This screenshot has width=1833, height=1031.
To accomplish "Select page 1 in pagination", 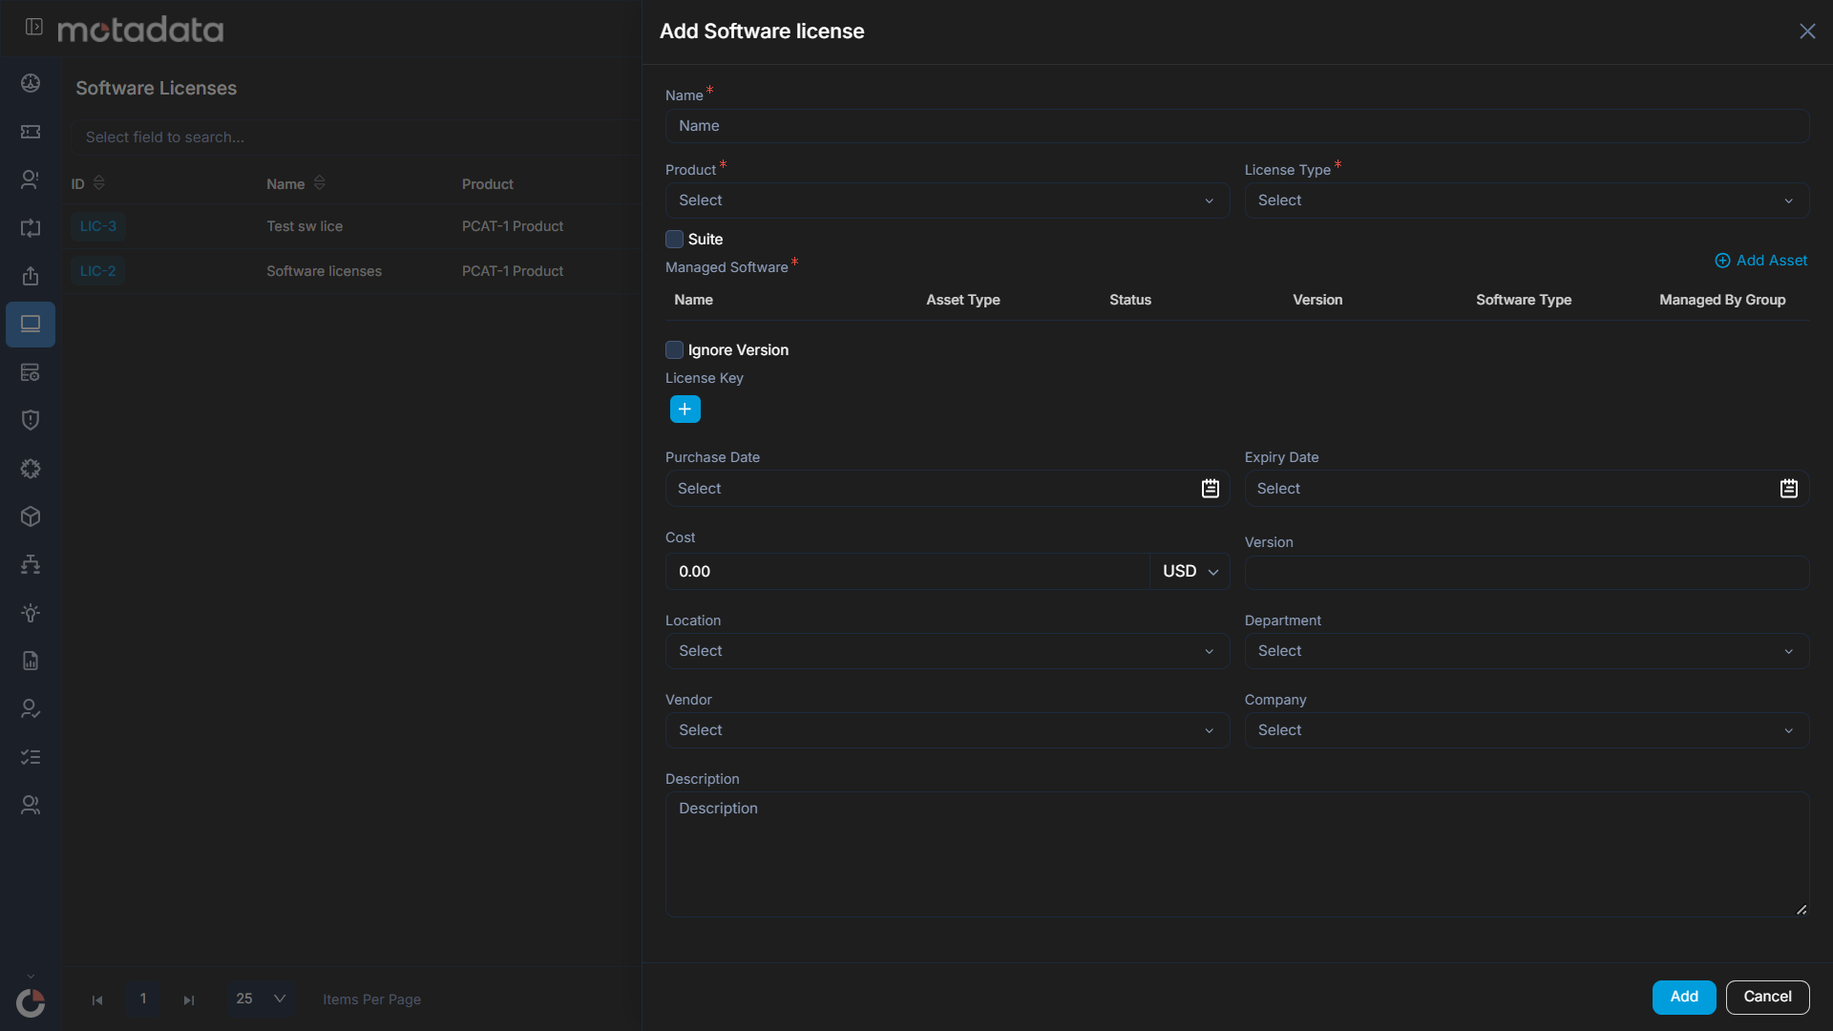I will 143,999.
